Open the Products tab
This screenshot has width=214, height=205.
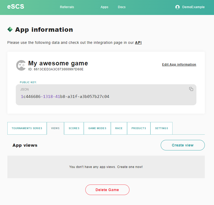click(x=139, y=128)
